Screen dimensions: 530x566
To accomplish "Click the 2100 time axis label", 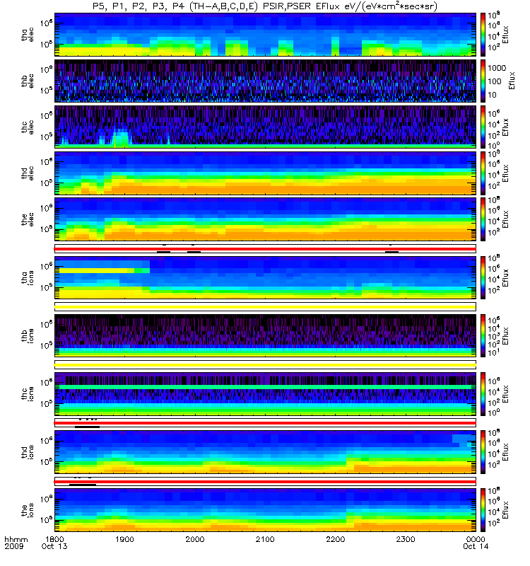I will [x=266, y=539].
